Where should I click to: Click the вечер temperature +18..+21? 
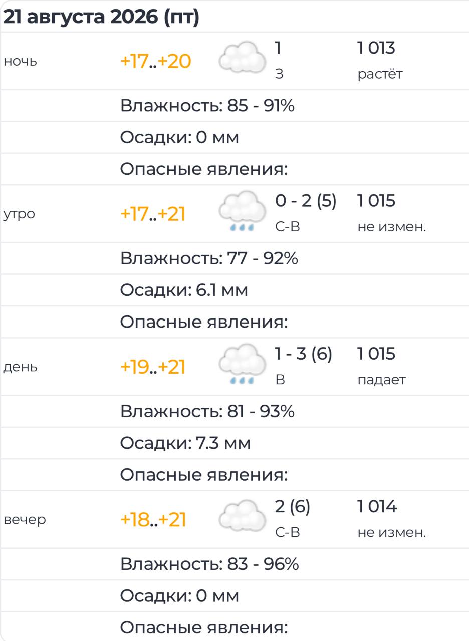point(153,520)
